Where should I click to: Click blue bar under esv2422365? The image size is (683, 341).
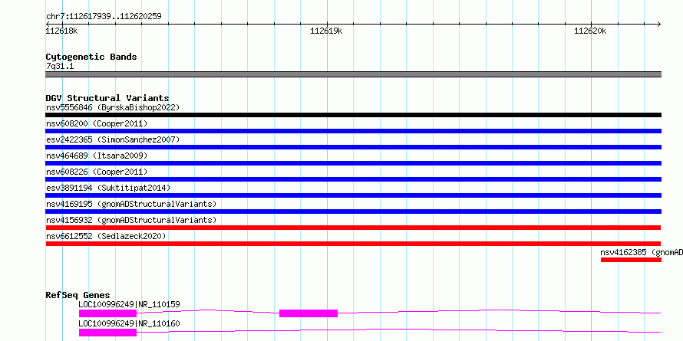click(353, 147)
